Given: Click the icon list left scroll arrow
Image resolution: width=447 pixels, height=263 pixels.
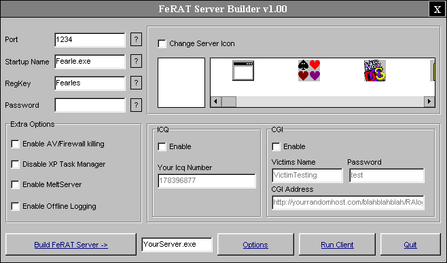Looking at the screenshot, I should coord(216,102).
